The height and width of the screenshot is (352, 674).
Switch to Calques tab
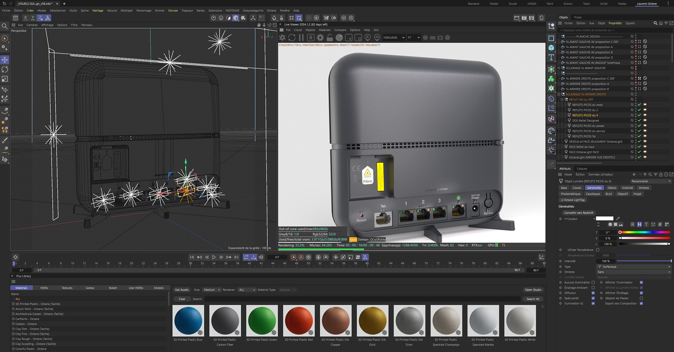[x=582, y=168]
